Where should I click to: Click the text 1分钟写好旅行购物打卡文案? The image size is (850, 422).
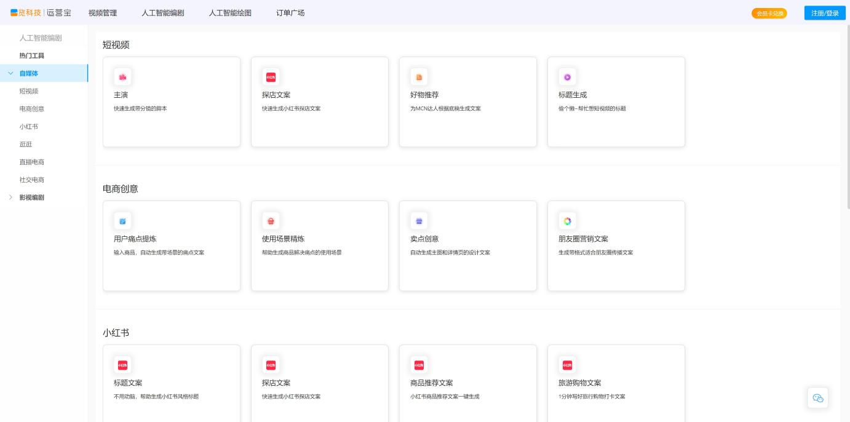pos(592,396)
